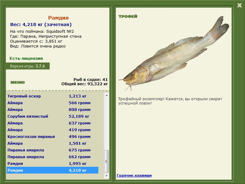The image size is (245, 184).
Task: Click the Вид: Ловится очень редко line
Action: point(38,46)
